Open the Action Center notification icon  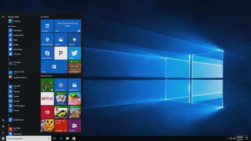click(247, 138)
